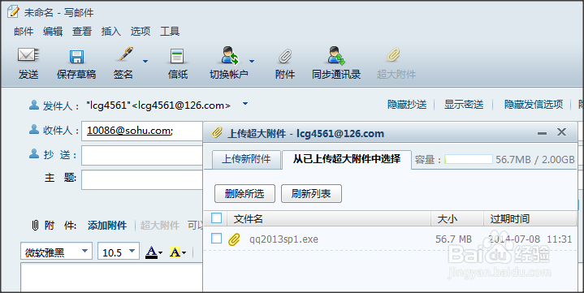Click the compose window title pencil icon
Screen dimensions: 584x293
pos(14,11)
